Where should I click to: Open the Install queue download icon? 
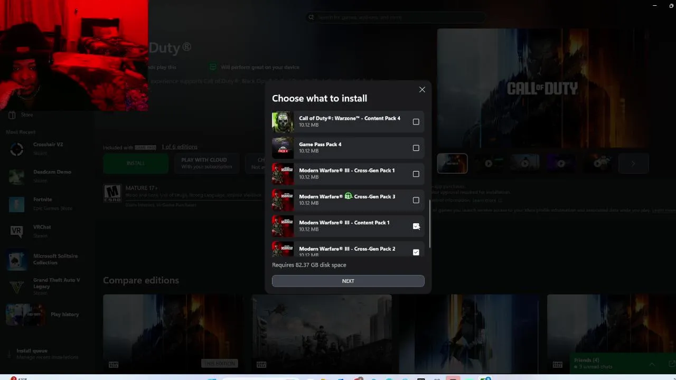10,354
